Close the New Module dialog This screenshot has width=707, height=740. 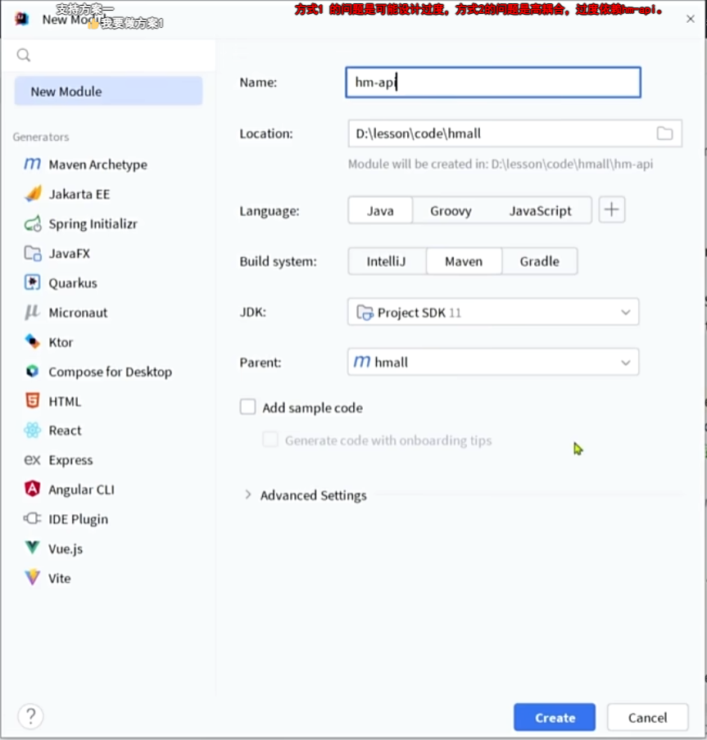click(690, 19)
